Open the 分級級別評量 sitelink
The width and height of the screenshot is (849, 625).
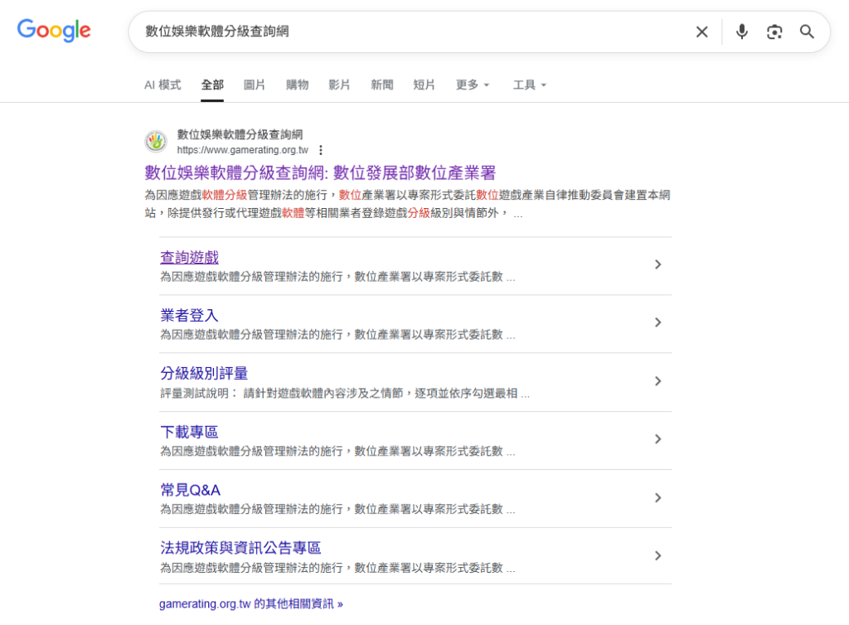point(204,373)
